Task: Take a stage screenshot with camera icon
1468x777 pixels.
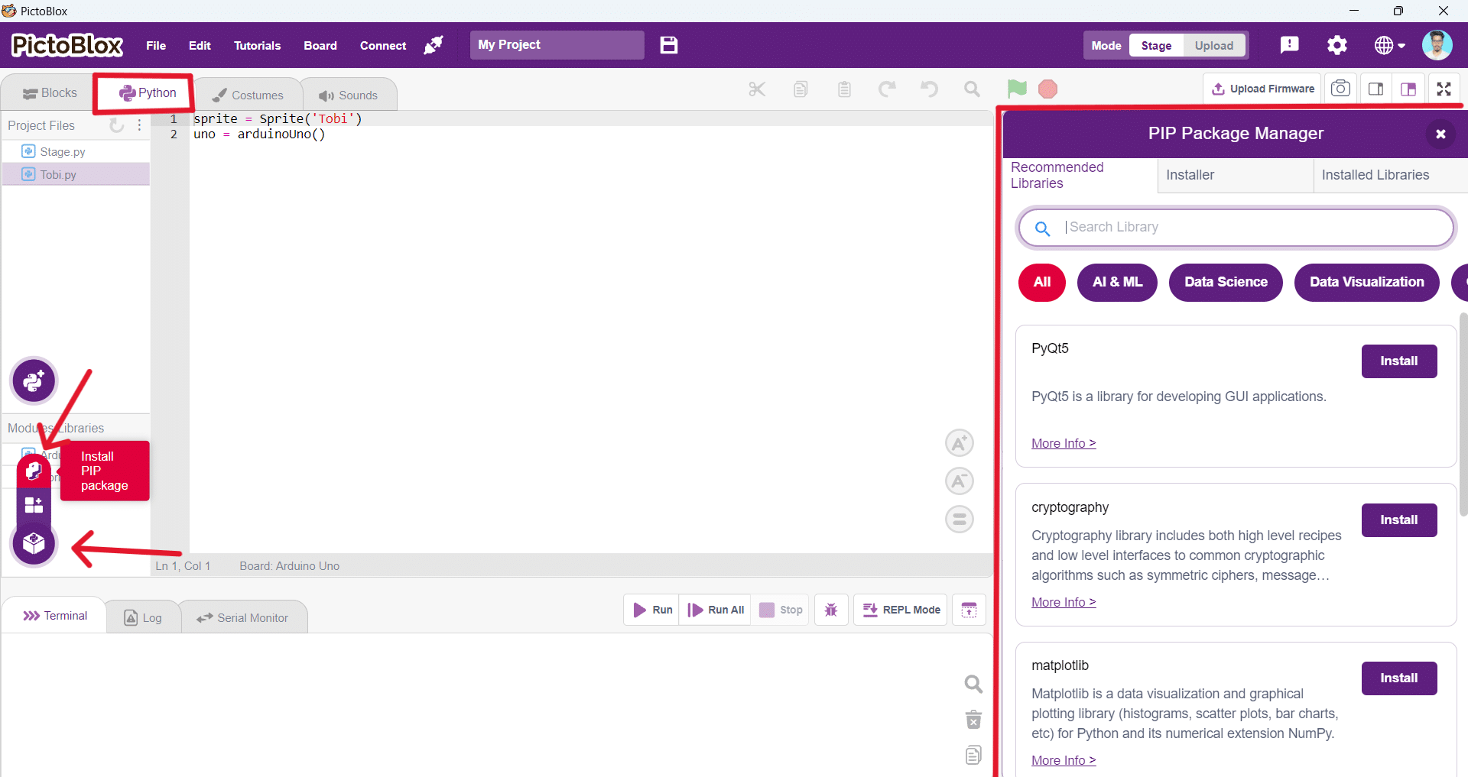Action: (1340, 89)
